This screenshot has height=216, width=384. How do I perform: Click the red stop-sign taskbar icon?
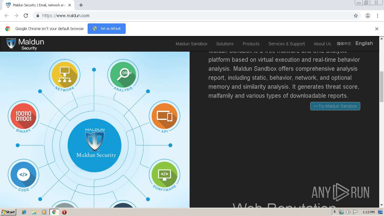click(64, 212)
